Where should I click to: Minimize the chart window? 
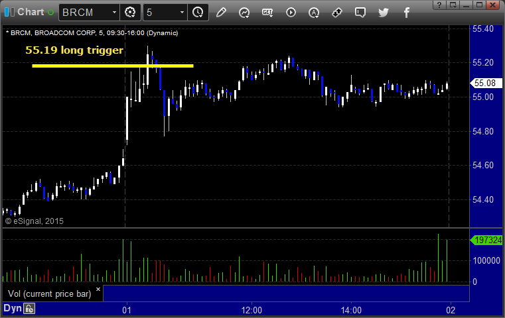(x=467, y=5)
